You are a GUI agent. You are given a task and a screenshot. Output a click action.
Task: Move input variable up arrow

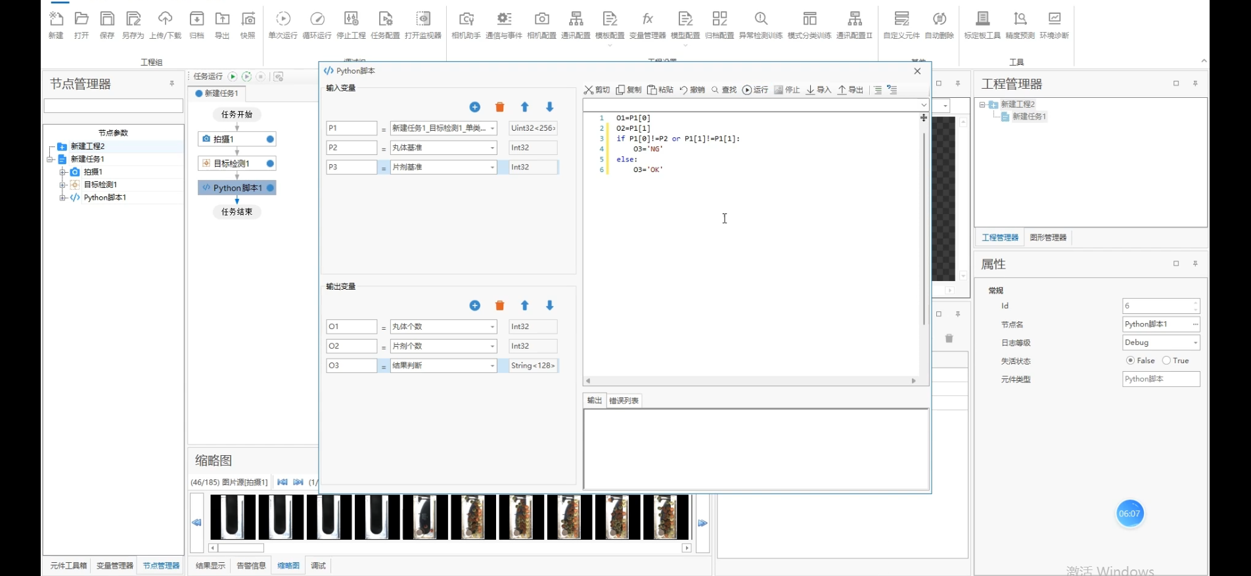[x=524, y=107]
